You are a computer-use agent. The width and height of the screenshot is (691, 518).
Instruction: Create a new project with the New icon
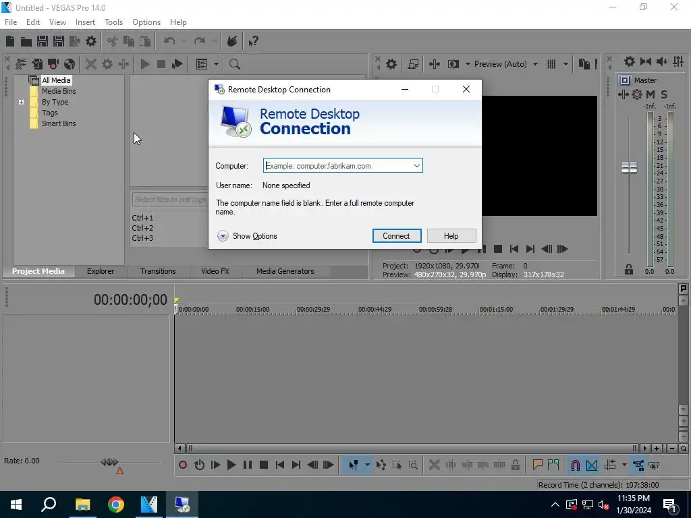tap(10, 41)
